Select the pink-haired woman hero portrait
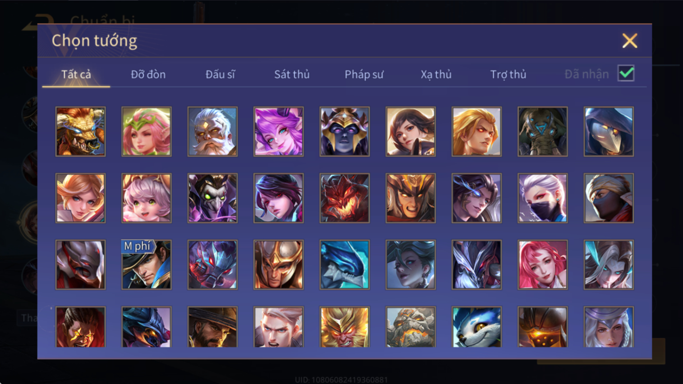Viewport: 683px width, 384px height. pos(543,265)
